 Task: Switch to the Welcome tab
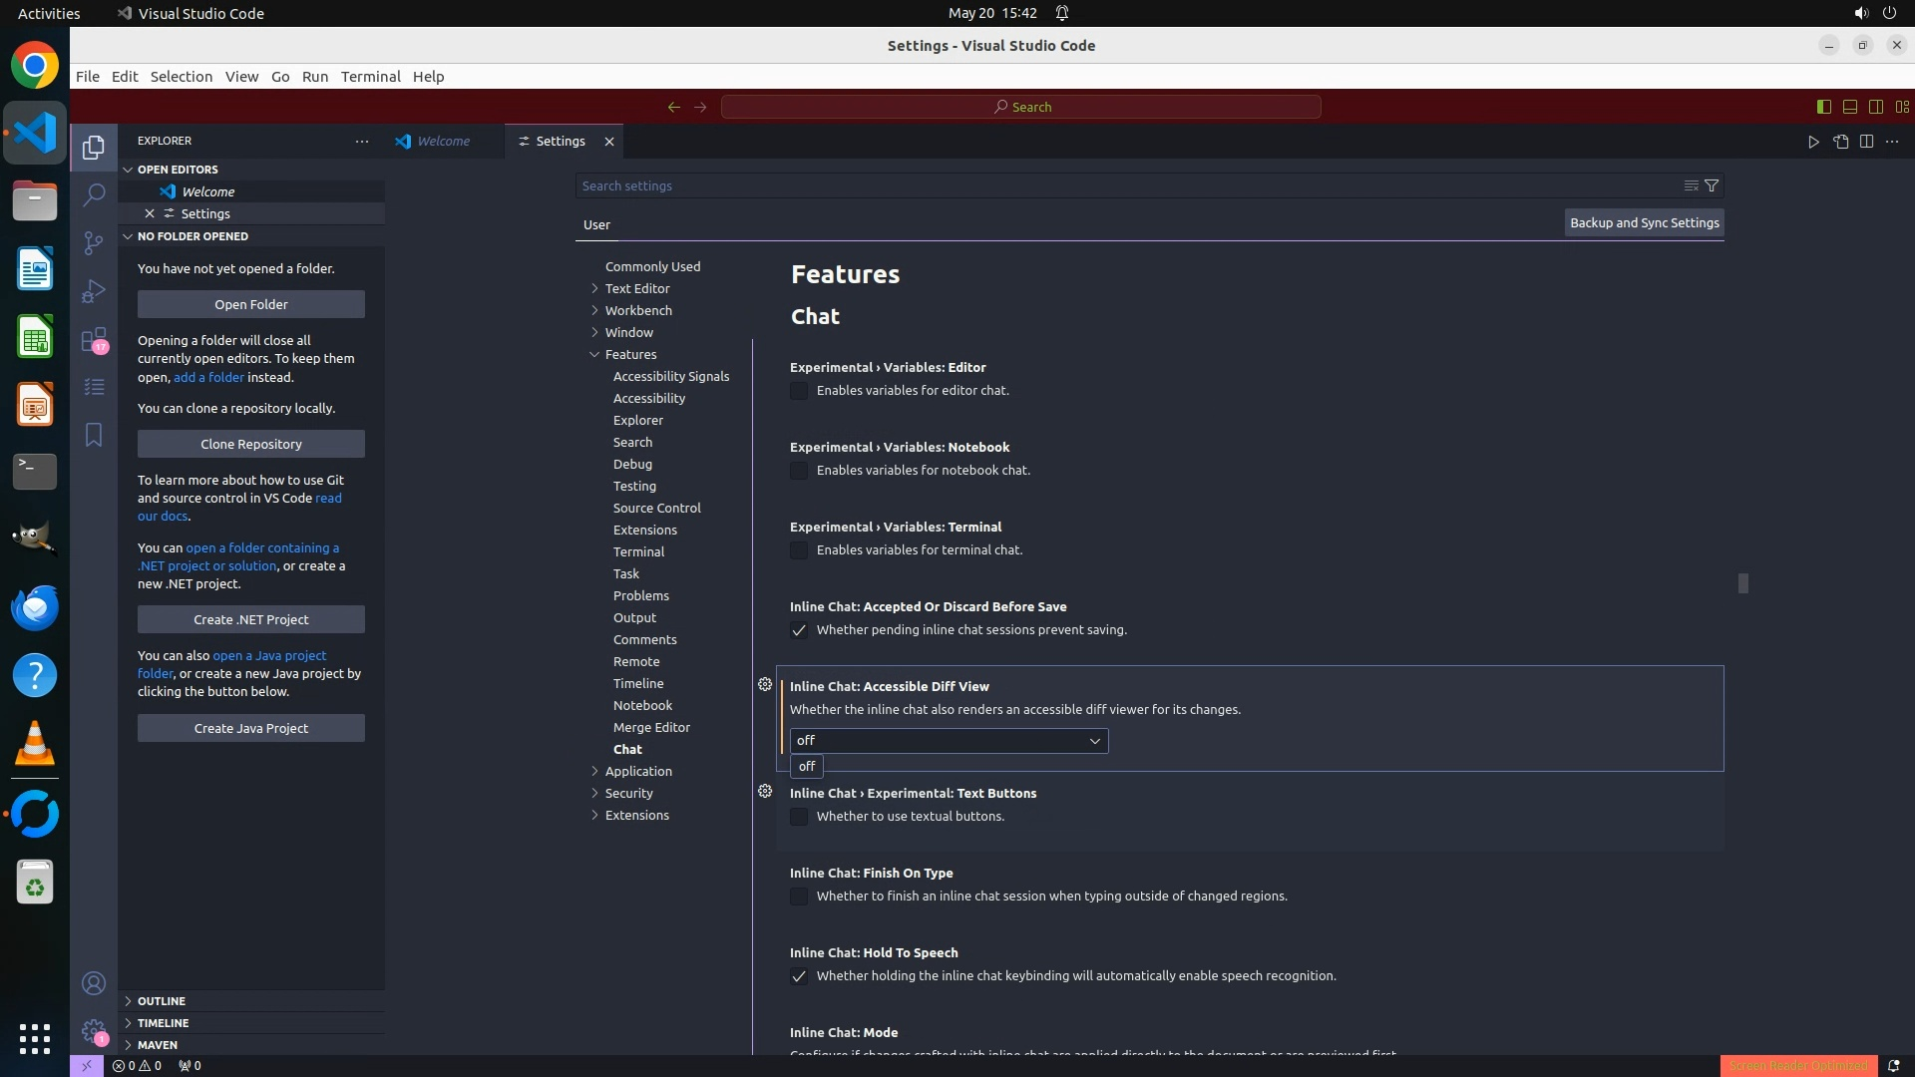(x=443, y=142)
